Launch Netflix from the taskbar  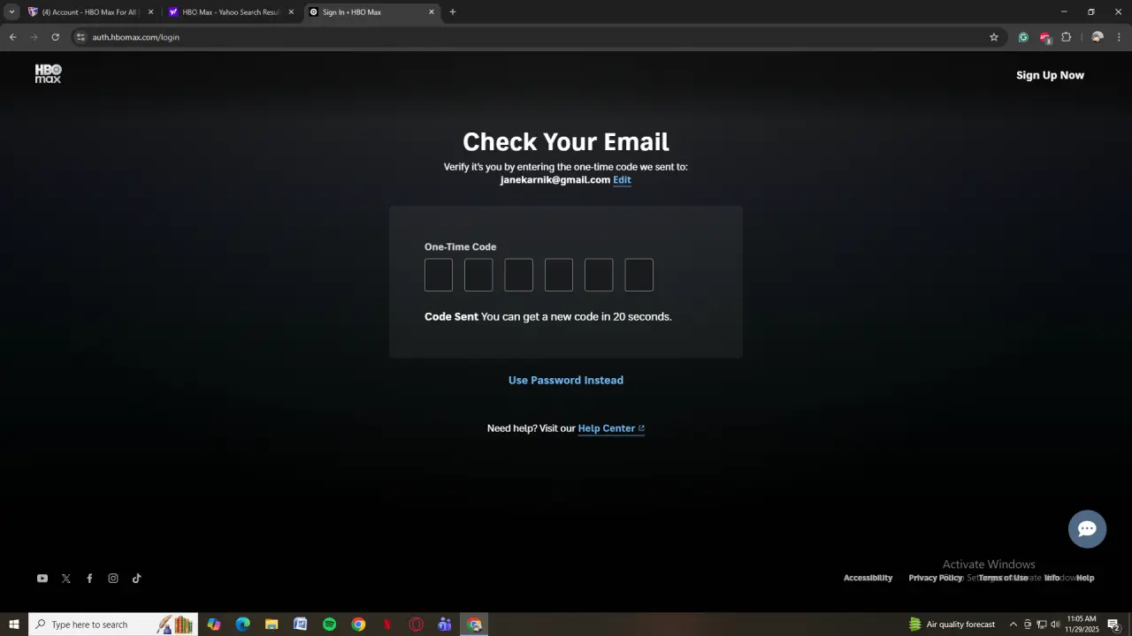click(x=387, y=625)
